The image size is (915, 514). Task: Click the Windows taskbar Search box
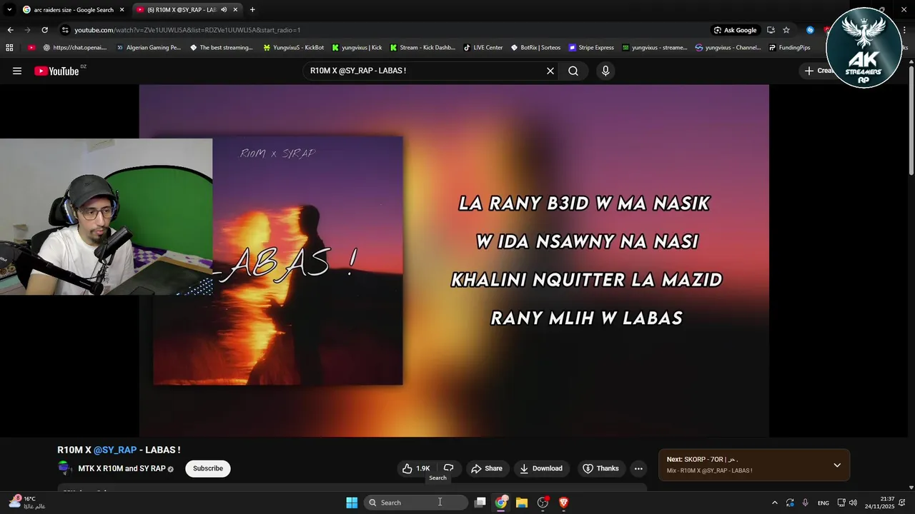coord(416,503)
